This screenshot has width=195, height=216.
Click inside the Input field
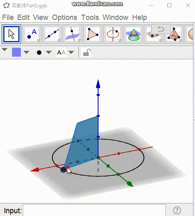click(x=94, y=210)
